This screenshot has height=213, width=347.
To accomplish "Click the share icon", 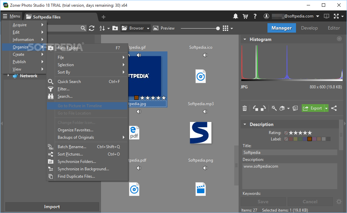I will point(334,108).
